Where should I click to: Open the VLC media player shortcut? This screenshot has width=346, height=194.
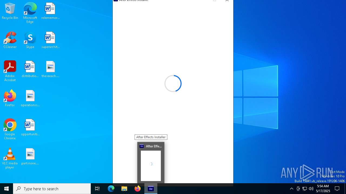(x=10, y=158)
